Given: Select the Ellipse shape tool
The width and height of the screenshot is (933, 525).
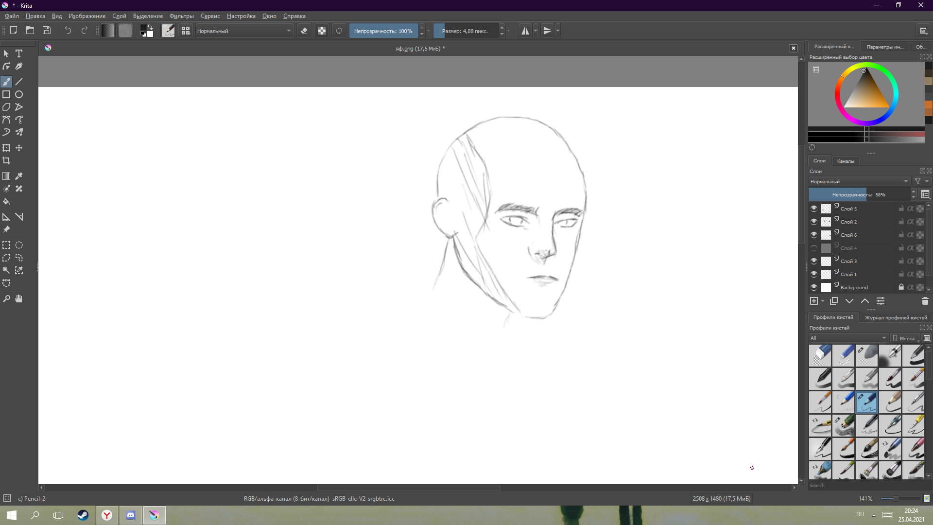Looking at the screenshot, I should (x=19, y=94).
